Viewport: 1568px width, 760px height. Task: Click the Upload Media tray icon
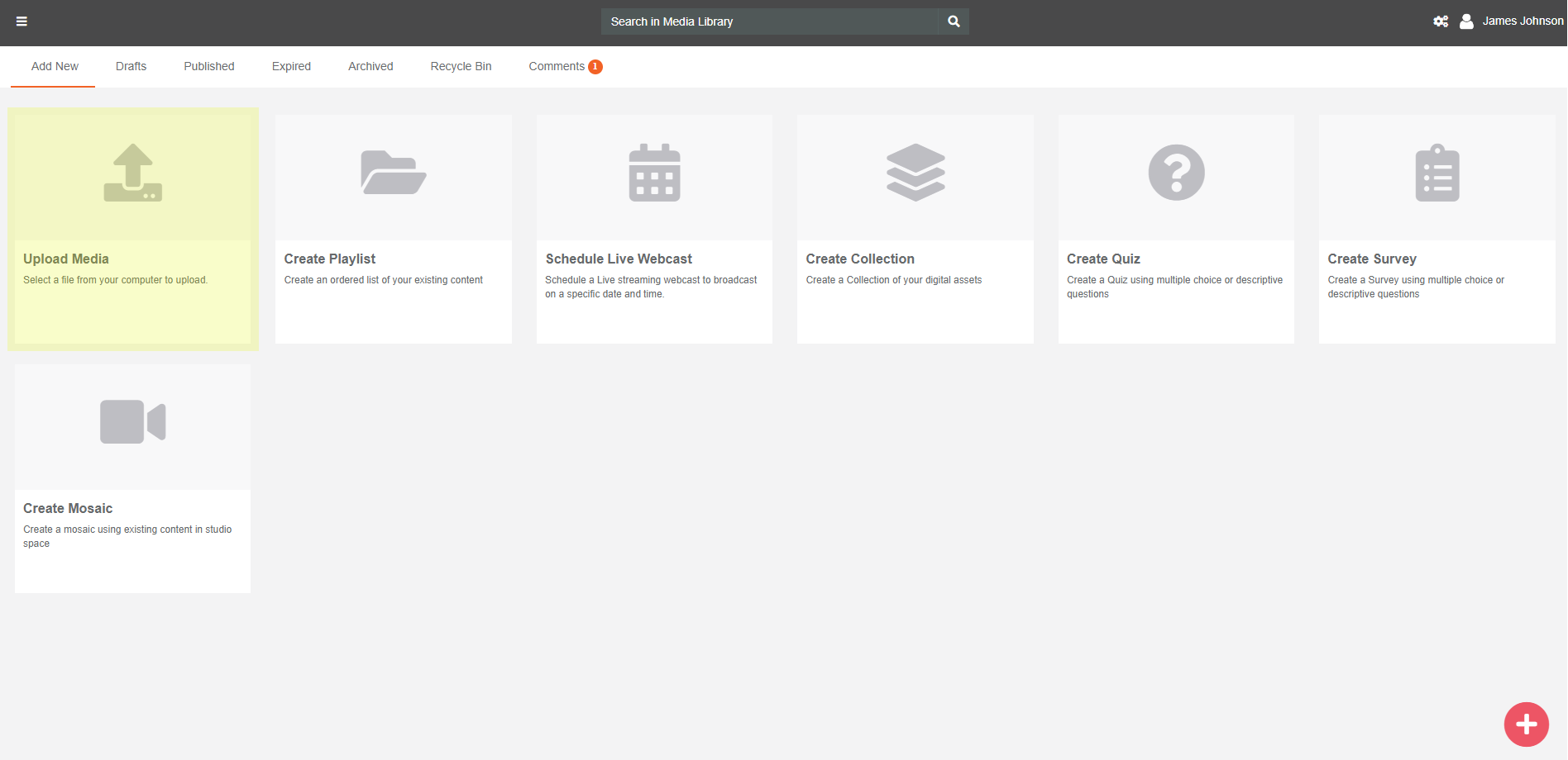(x=133, y=173)
